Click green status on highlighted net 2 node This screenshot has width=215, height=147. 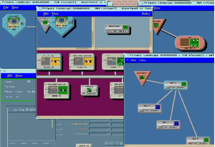coord(184,83)
